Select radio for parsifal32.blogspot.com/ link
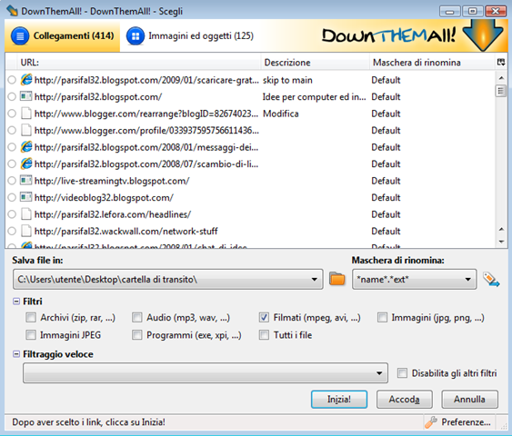Screen dimensions: 512x436 (x=12, y=96)
